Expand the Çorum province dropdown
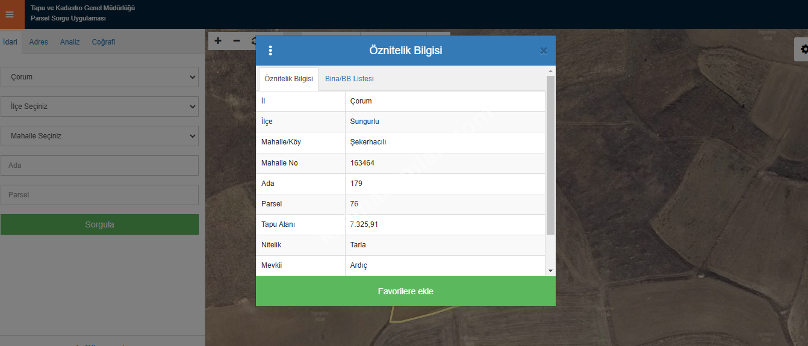Image resolution: width=808 pixels, height=346 pixels. pyautogui.click(x=99, y=77)
